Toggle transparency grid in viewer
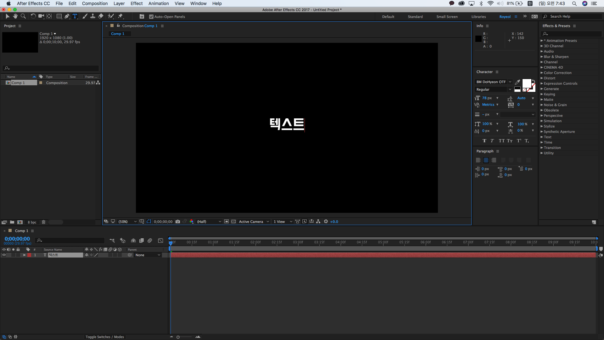This screenshot has width=604, height=340. [x=233, y=222]
